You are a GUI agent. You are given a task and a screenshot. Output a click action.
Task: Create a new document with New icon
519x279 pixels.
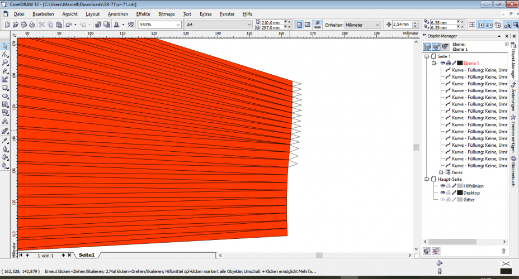click(7, 25)
